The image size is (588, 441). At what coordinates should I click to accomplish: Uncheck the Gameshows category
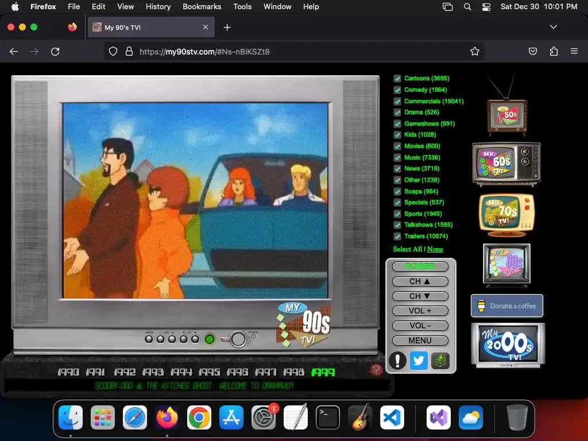pyautogui.click(x=397, y=124)
